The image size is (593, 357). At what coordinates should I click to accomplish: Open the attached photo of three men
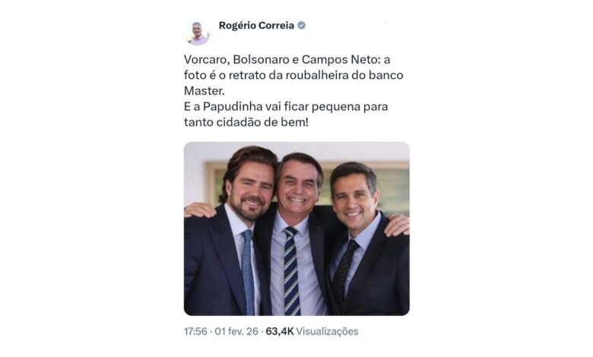point(296,229)
